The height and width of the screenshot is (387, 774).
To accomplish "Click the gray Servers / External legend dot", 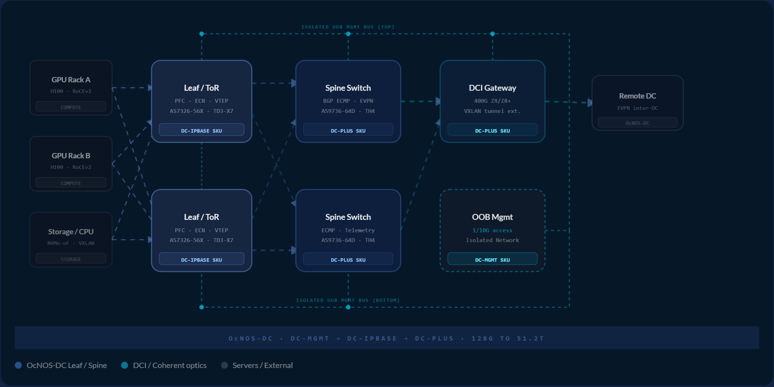I will [x=224, y=365].
